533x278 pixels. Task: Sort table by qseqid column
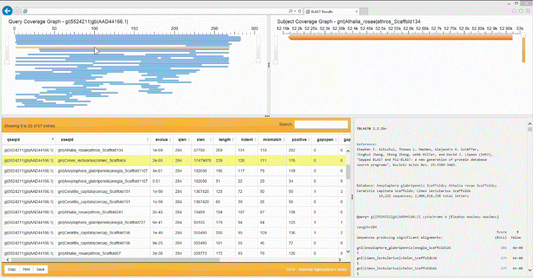[29, 139]
